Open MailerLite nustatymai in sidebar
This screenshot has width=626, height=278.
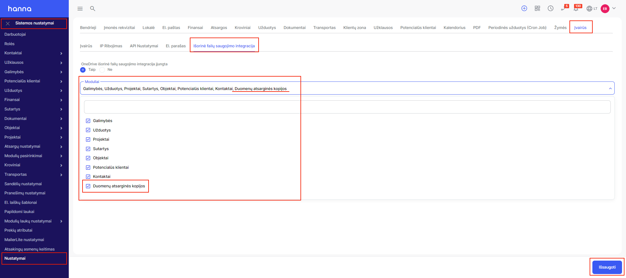24,240
